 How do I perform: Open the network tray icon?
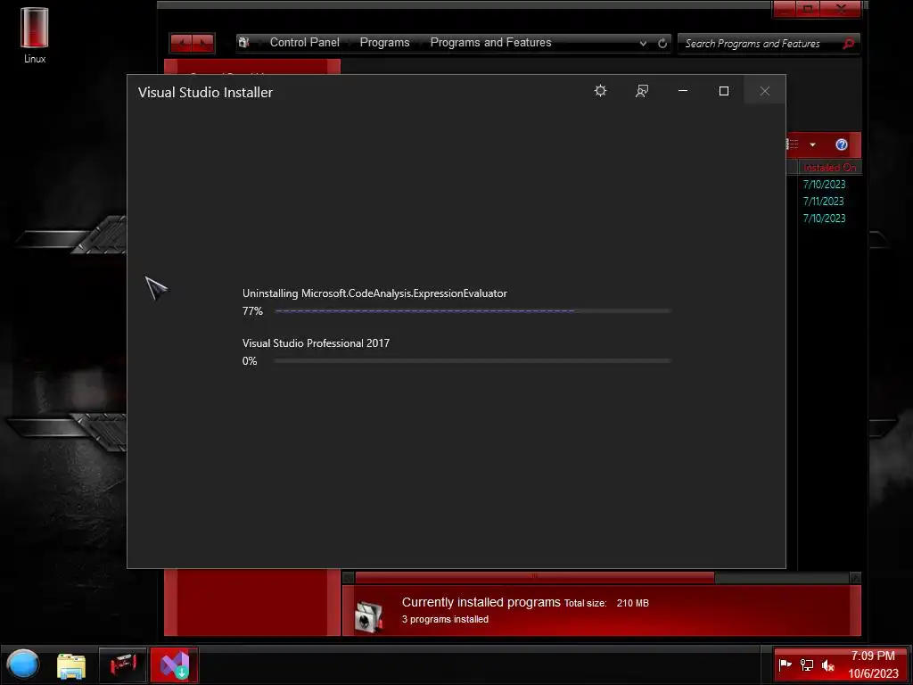click(x=806, y=664)
